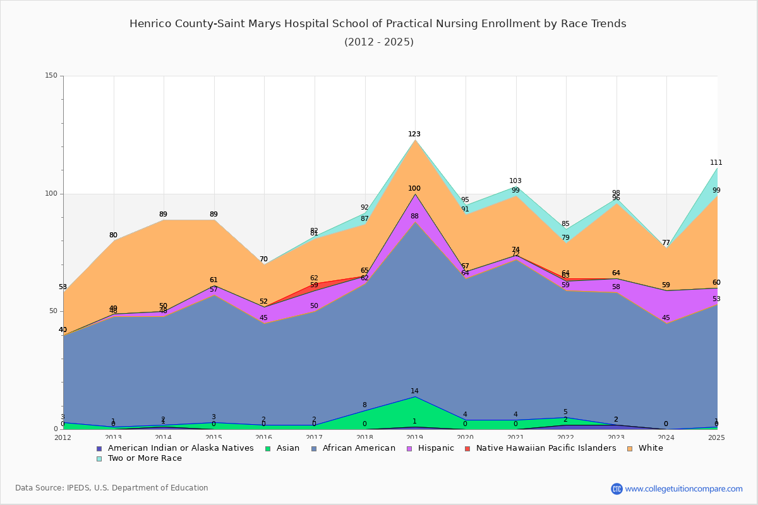Click the 45 data label for 2024
This screenshot has height=505, width=758.
(x=666, y=318)
